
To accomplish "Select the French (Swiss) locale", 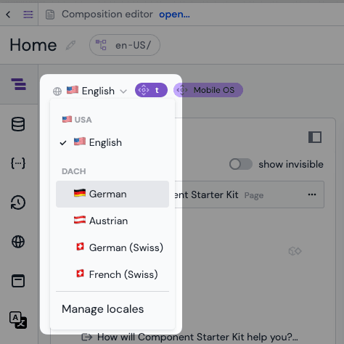I will [x=112, y=274].
